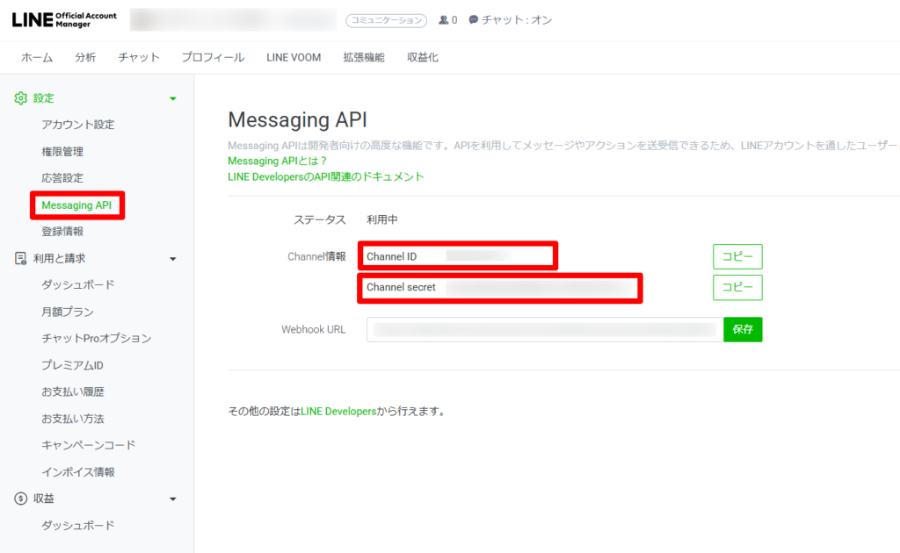Open LINE DevelopersのAPI関連のドキュメント link

pyautogui.click(x=326, y=176)
